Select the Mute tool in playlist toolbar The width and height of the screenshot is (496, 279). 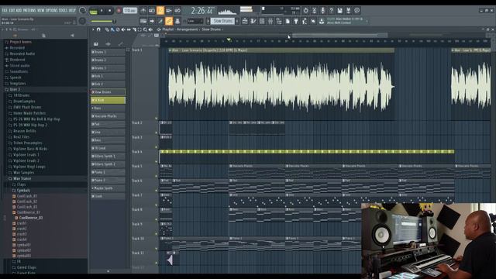(x=123, y=29)
